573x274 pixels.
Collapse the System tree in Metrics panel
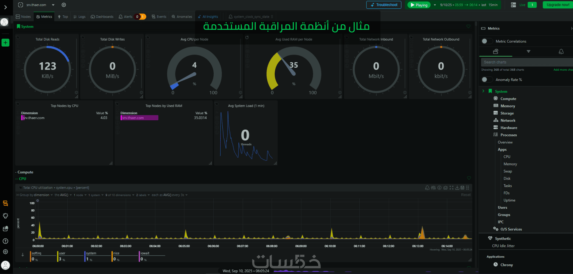(x=483, y=91)
